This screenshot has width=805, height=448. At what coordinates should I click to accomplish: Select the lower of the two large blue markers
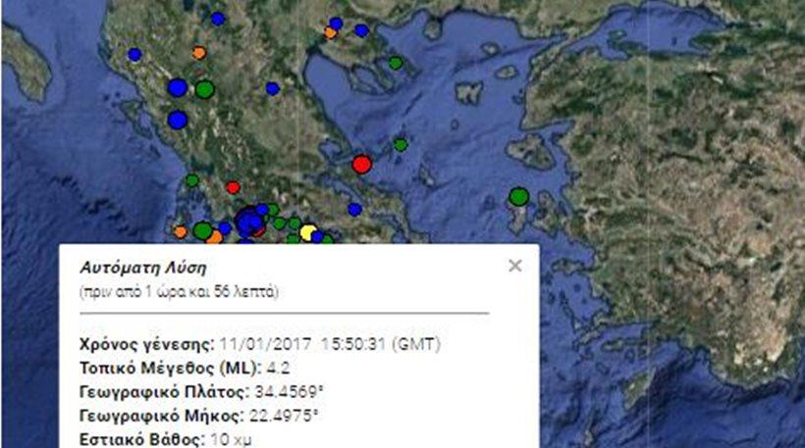177,120
